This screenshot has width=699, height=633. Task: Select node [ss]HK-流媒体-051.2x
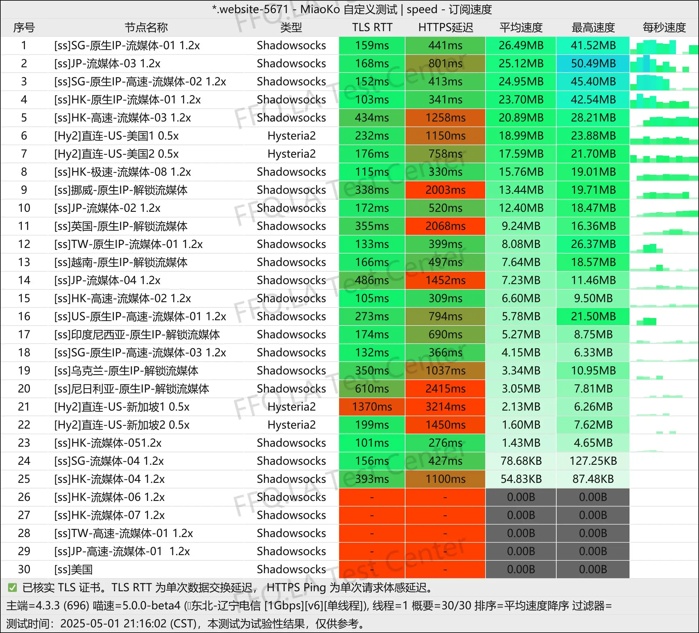coord(108,443)
